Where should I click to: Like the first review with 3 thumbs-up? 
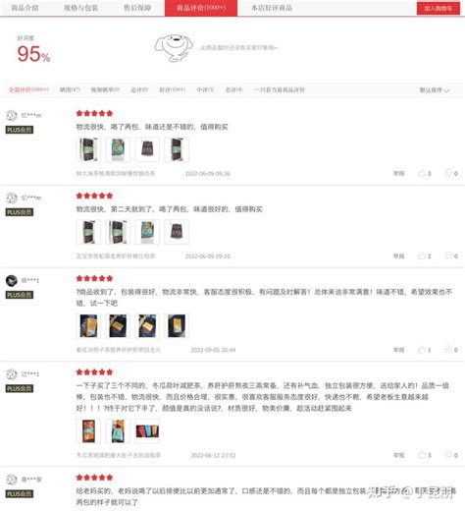pyautogui.click(x=424, y=173)
